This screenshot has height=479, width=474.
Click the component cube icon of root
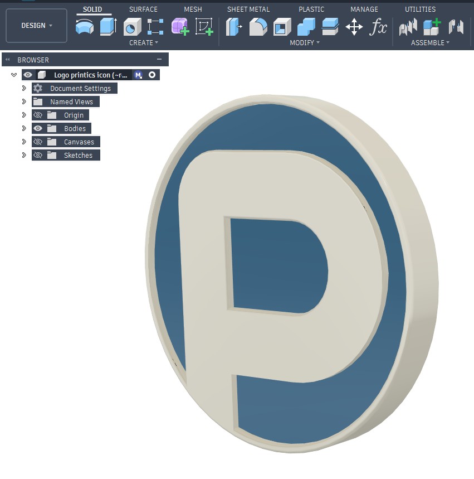[x=42, y=75]
